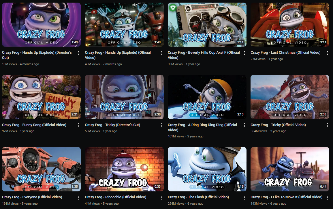Open more options for I Like To Move It
The image size is (333, 209).
(327, 197)
